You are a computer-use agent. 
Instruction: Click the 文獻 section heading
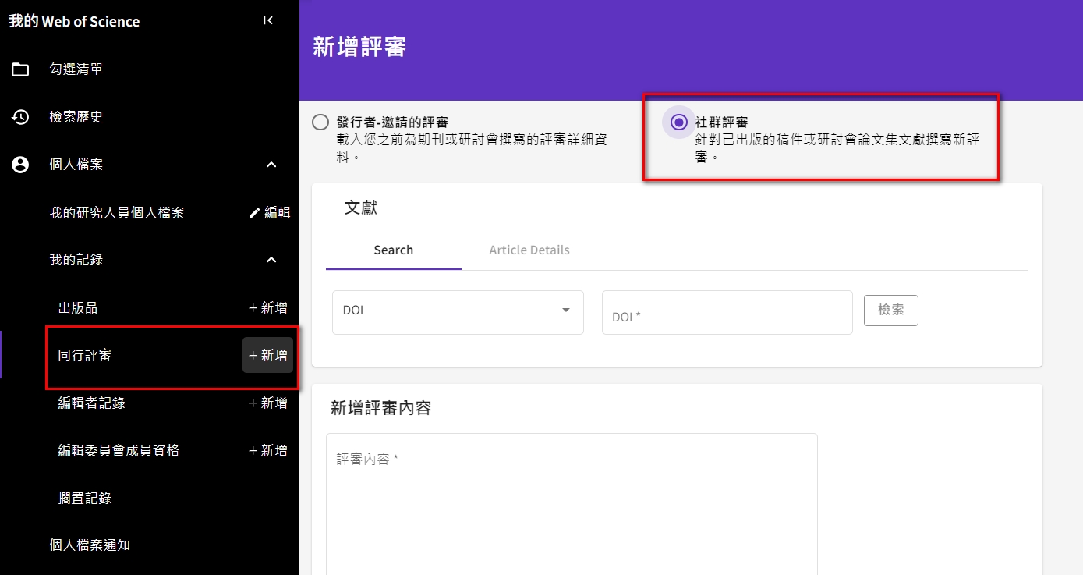pyautogui.click(x=361, y=208)
